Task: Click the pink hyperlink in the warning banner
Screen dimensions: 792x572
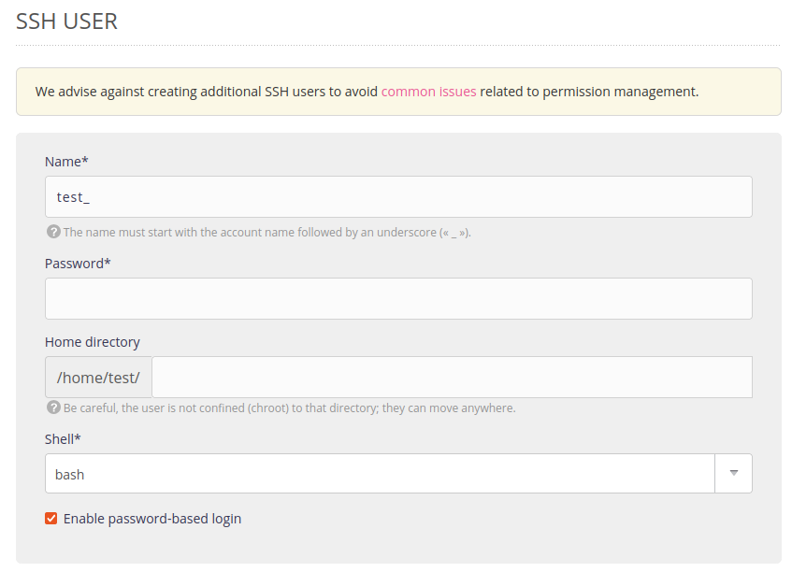Action: pyautogui.click(x=428, y=91)
